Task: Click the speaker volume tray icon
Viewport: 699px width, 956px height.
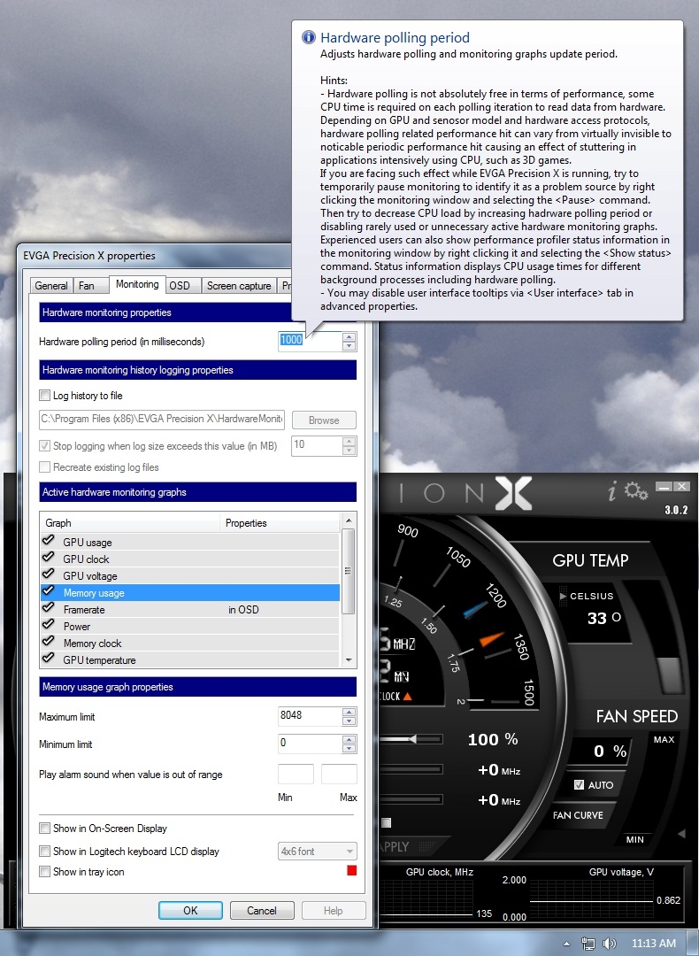Action: [609, 944]
